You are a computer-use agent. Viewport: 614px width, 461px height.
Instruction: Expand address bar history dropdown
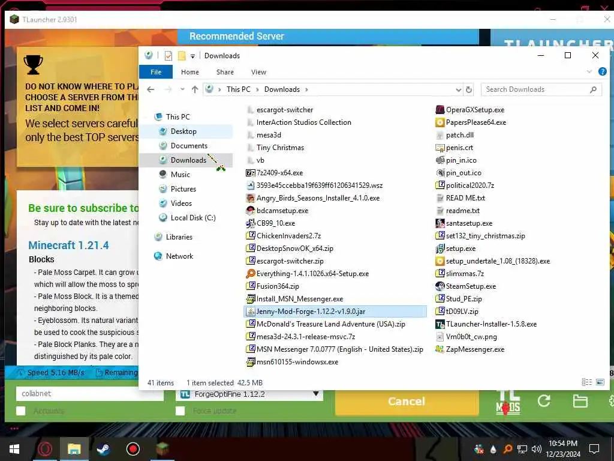459,89
